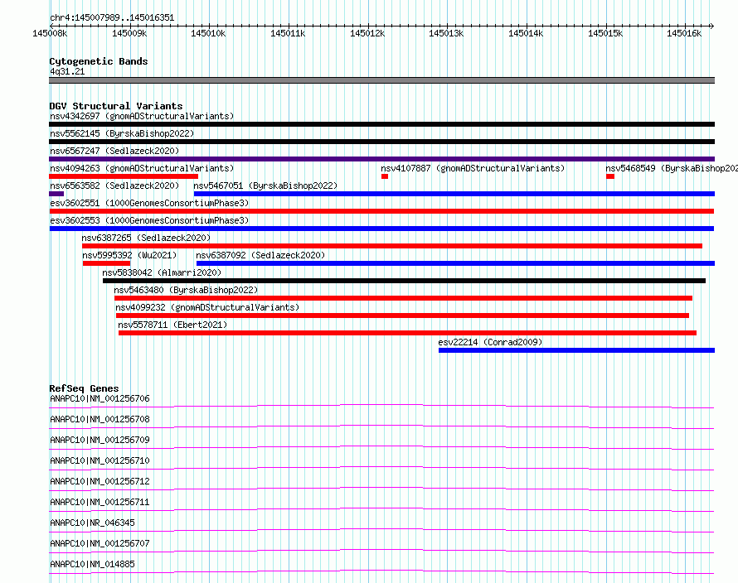Image resolution: width=738 pixels, height=583 pixels.
Task: Open variant nsv4099232 (gnomADStructuralVariants) label
Action: 207,307
